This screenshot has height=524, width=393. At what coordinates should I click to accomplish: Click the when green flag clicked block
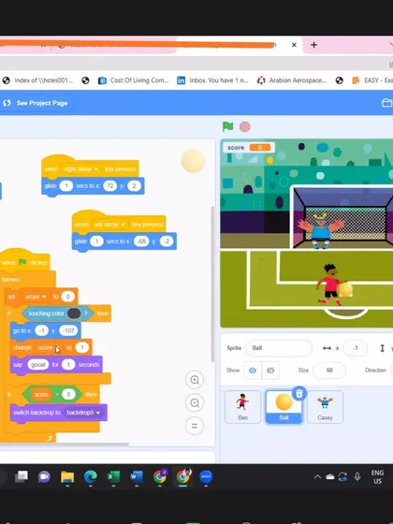click(24, 262)
